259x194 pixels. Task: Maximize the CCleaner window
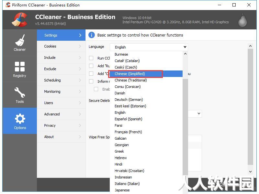[234, 5]
